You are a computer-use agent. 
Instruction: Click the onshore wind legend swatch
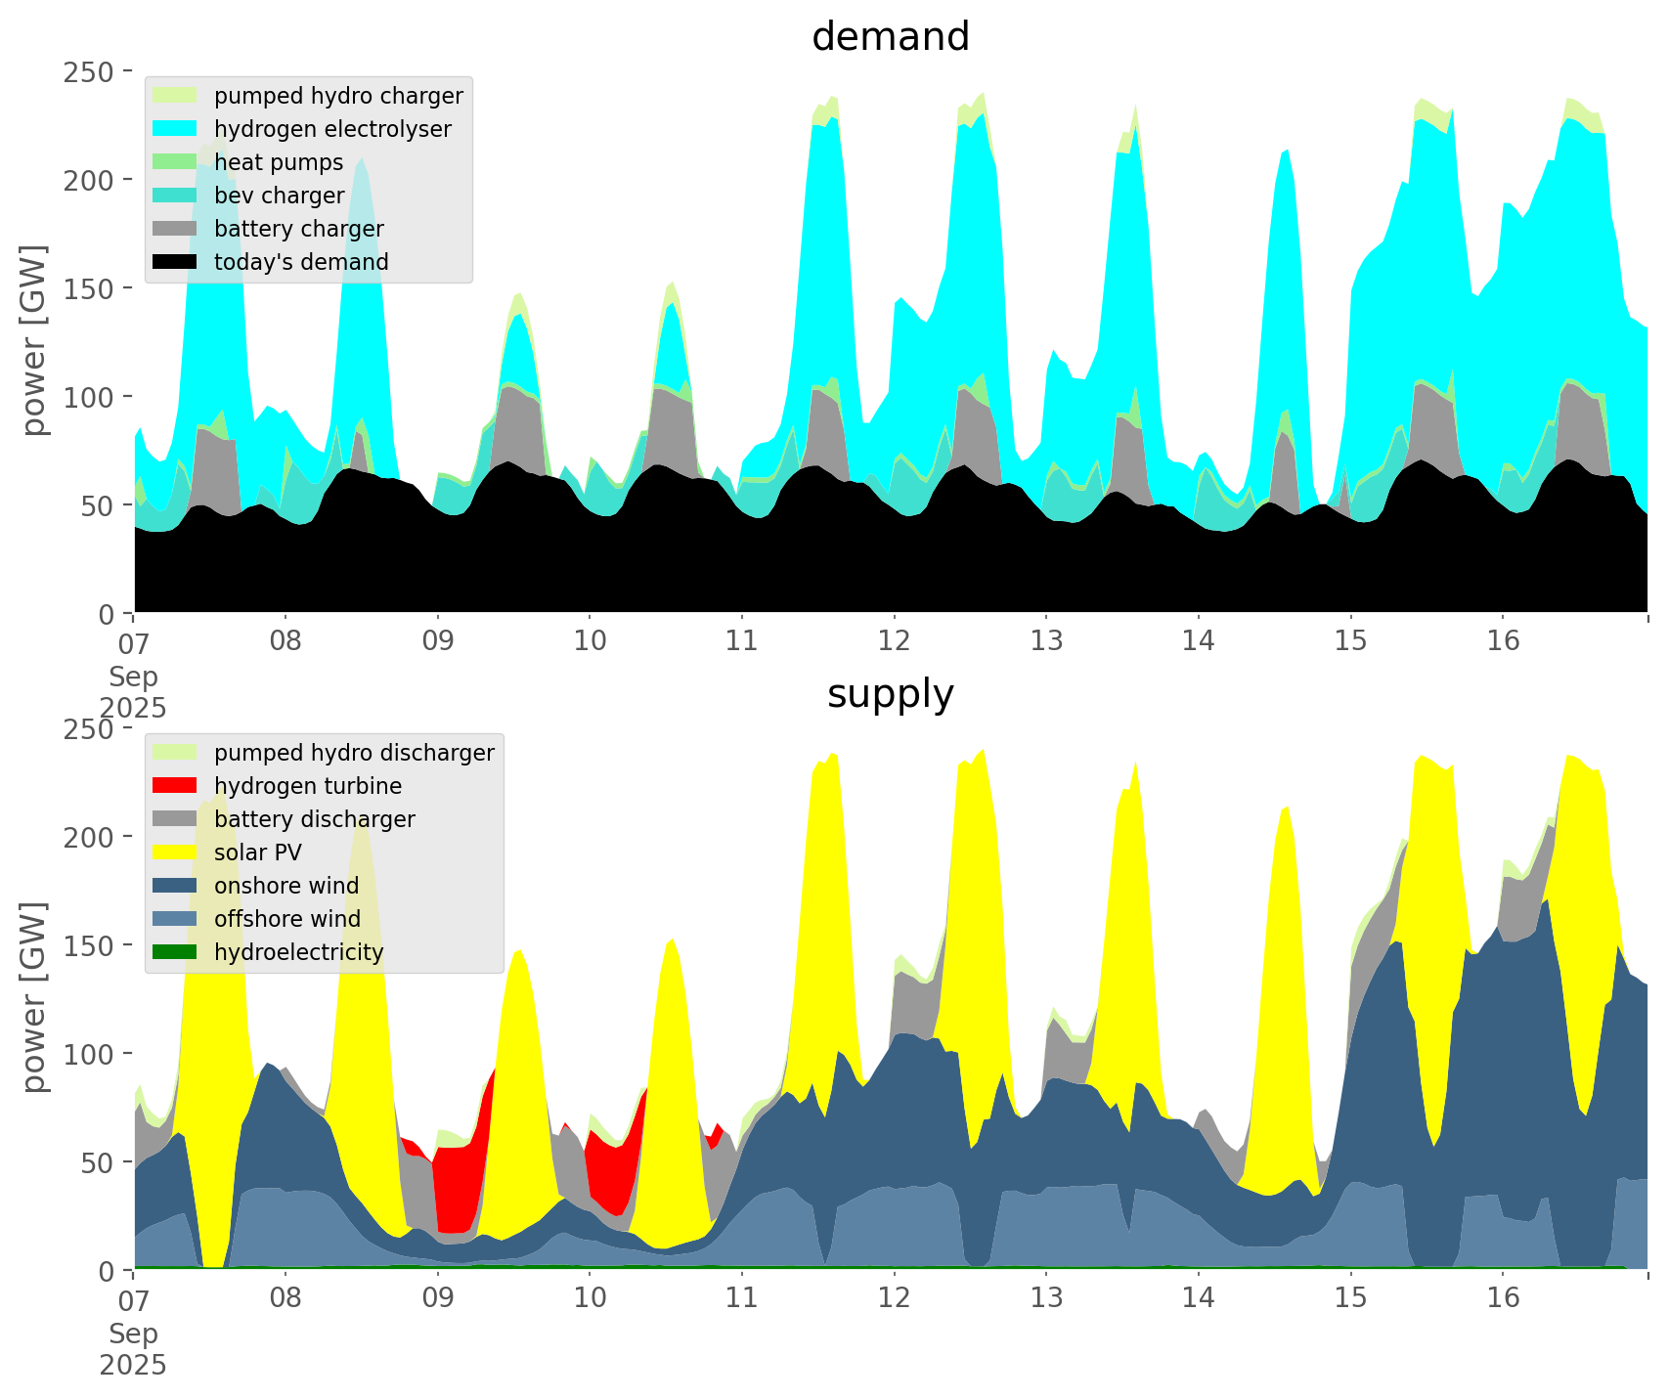(x=175, y=886)
